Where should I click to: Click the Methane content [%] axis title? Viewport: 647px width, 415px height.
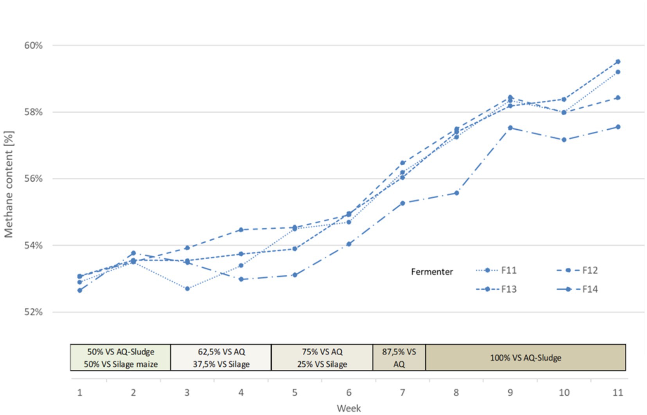point(9,184)
